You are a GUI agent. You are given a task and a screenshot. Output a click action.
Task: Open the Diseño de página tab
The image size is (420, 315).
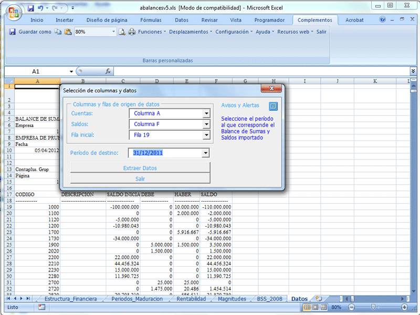click(x=107, y=20)
